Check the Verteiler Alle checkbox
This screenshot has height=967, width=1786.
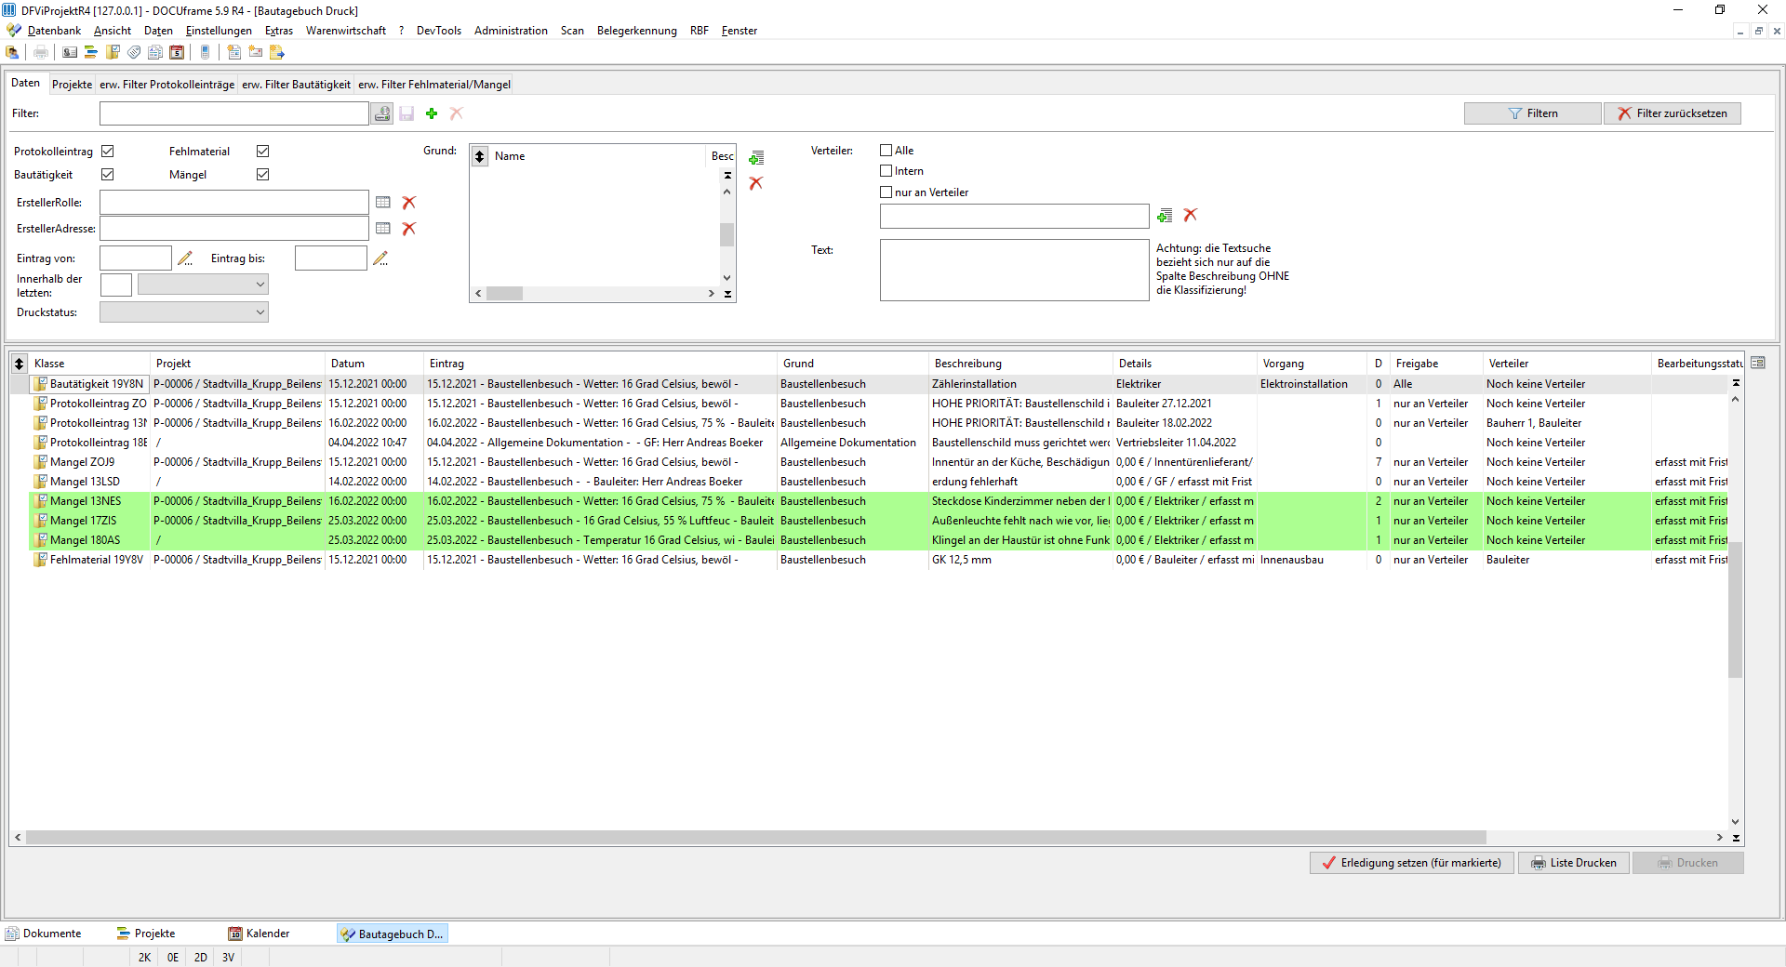[x=886, y=150]
